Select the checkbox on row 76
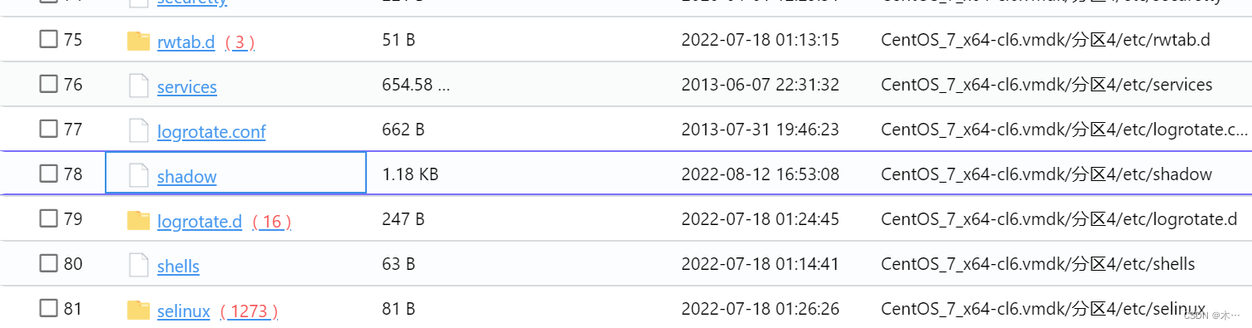Screen dimensions: 1252x328 tap(49, 85)
